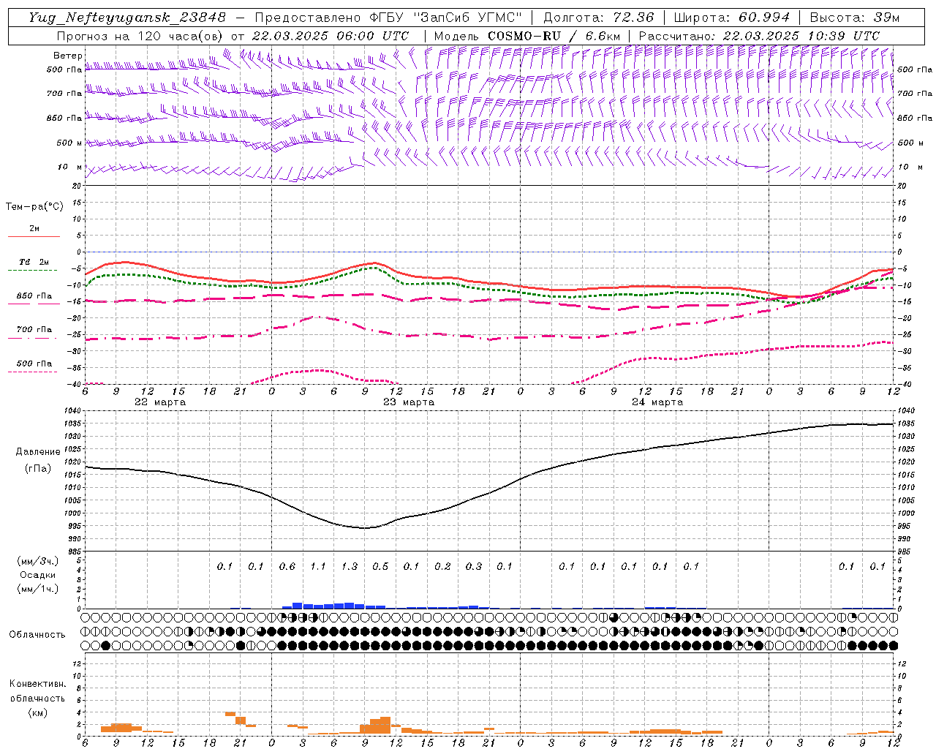This screenshot has width=936, height=749.
Task: Click the (км) unit under convective cloud label
Action: tap(37, 712)
